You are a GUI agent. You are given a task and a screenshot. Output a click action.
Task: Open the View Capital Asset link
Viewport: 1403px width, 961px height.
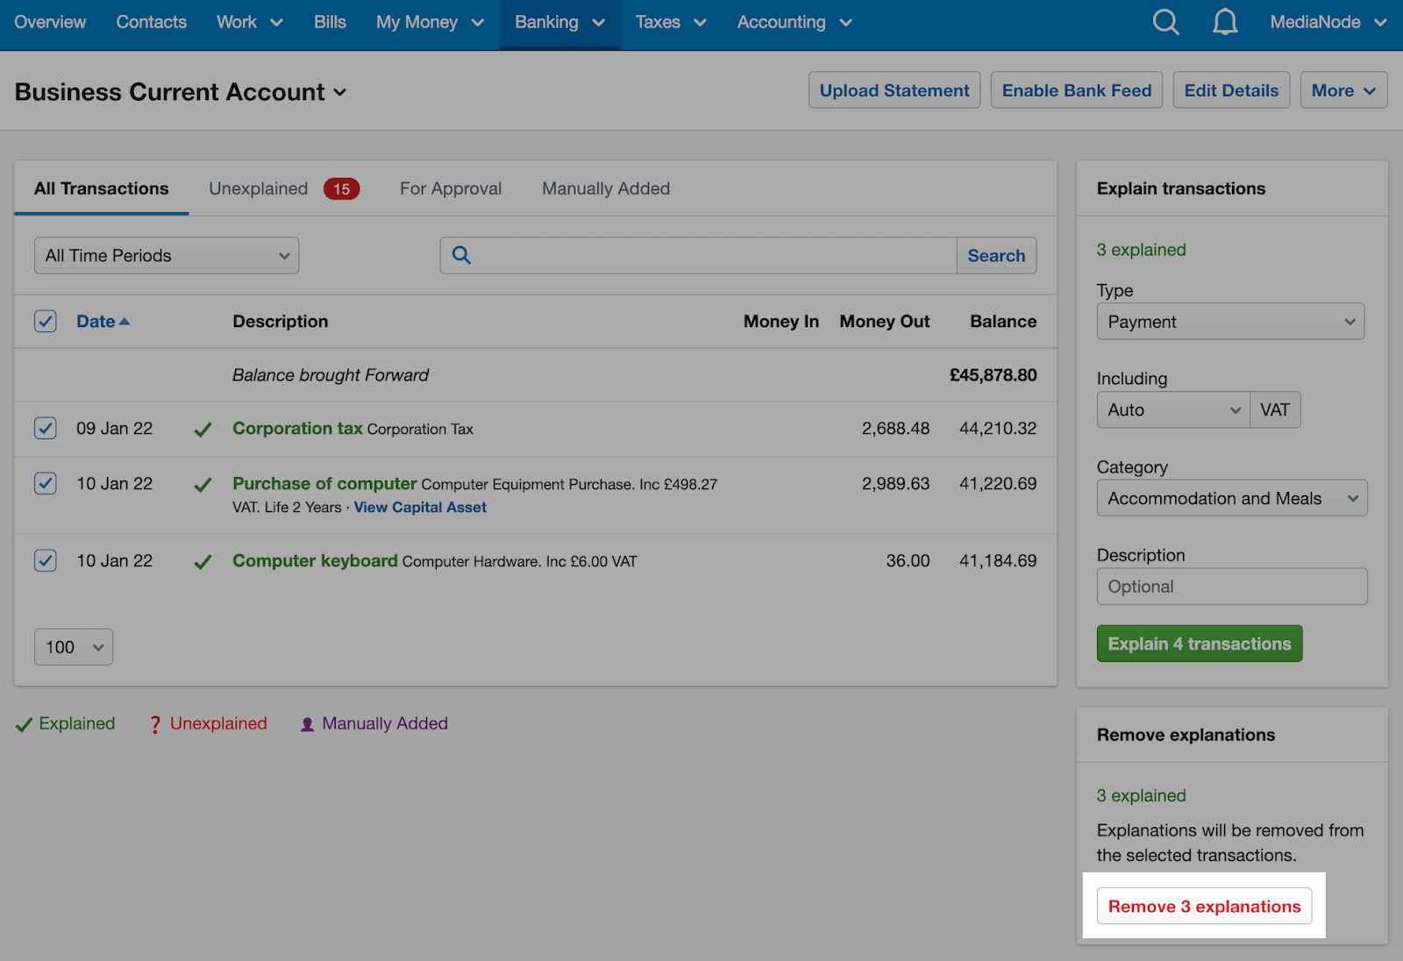click(x=420, y=507)
